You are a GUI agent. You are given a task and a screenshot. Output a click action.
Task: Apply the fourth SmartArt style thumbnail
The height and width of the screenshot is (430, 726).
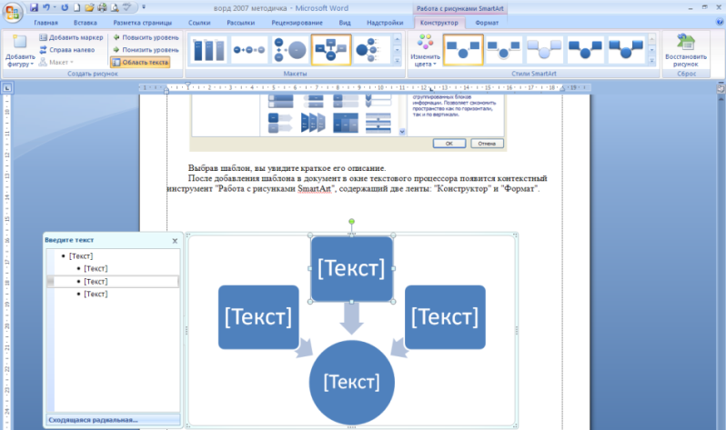point(585,49)
